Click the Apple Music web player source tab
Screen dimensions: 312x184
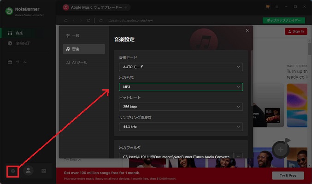point(96,7)
